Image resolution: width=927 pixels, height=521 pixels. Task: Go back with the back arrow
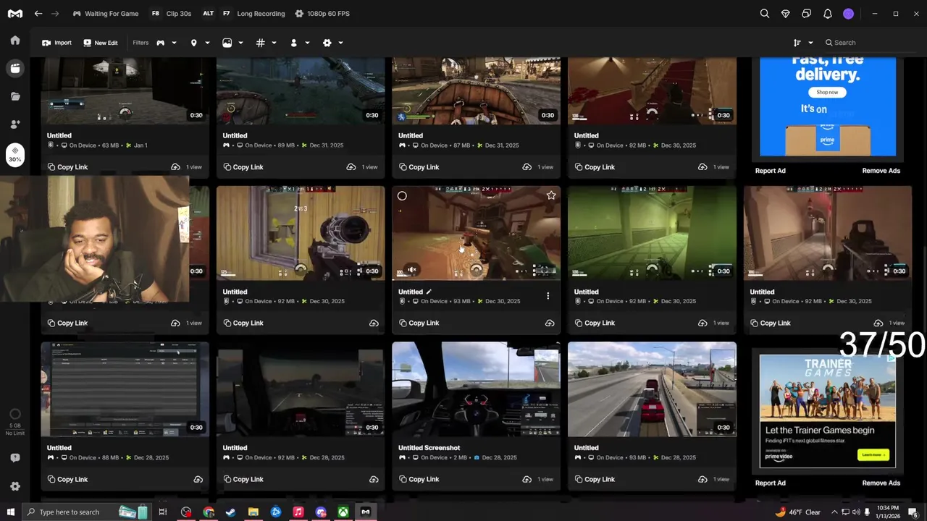[38, 14]
